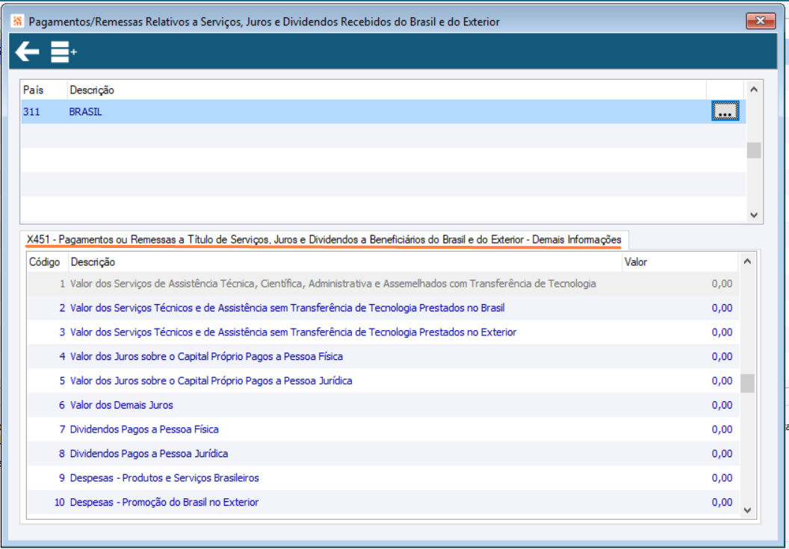This screenshot has height=549, width=789.
Task: Select row 5 Juros Capital Próprio Pessoa Jurídica
Action: [383, 381]
